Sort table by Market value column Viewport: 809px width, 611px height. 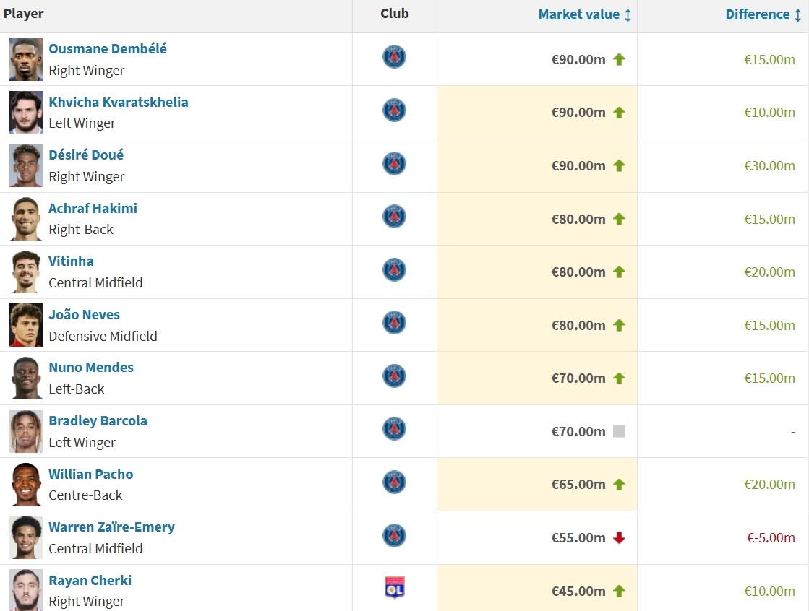tap(578, 14)
